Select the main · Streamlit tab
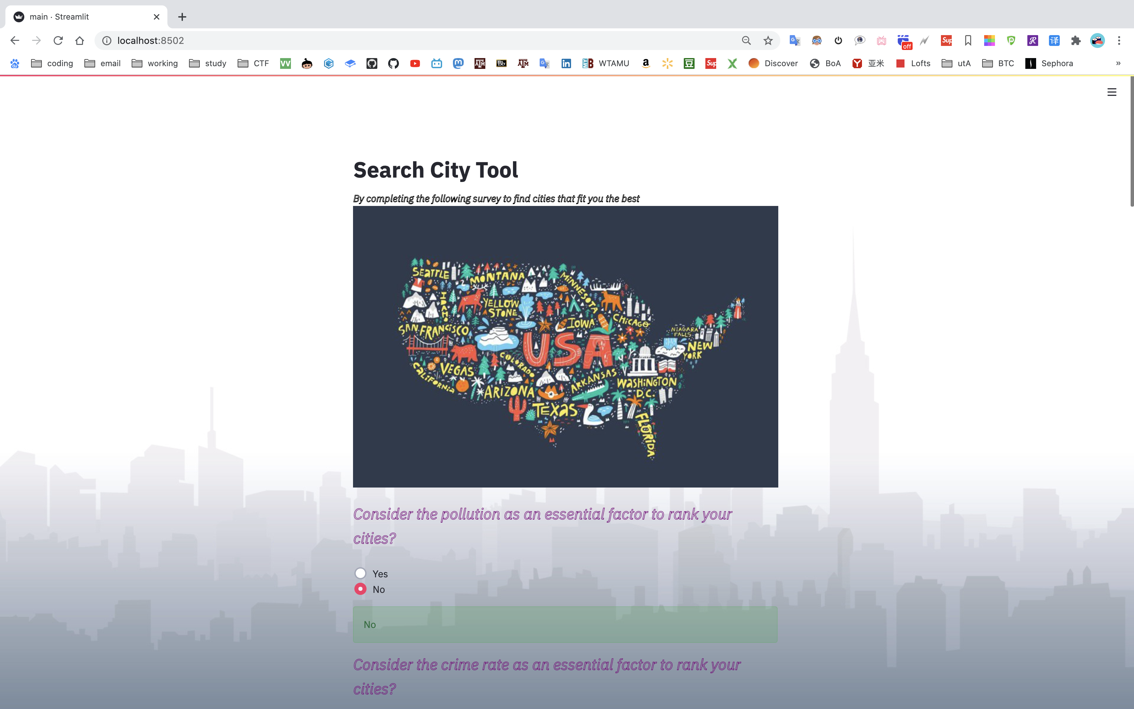Screen dimensions: 1134x709 click(x=84, y=17)
